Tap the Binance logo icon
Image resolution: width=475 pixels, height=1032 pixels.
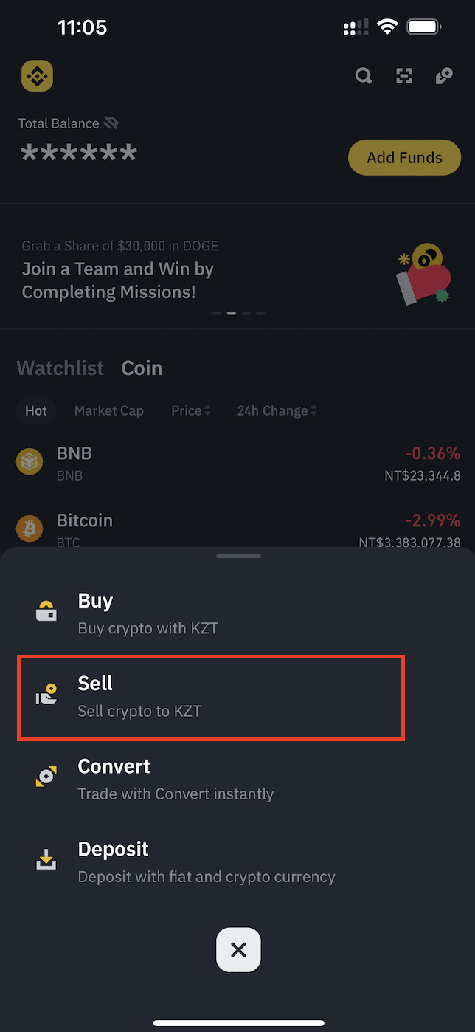pyautogui.click(x=37, y=75)
